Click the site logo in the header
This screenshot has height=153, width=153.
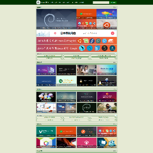point(38,2)
